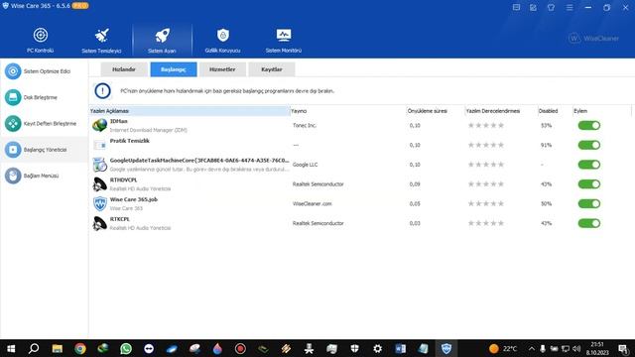Sort by the Yazılım Açıklaması column
This screenshot has width=635, height=357.
tap(190, 111)
